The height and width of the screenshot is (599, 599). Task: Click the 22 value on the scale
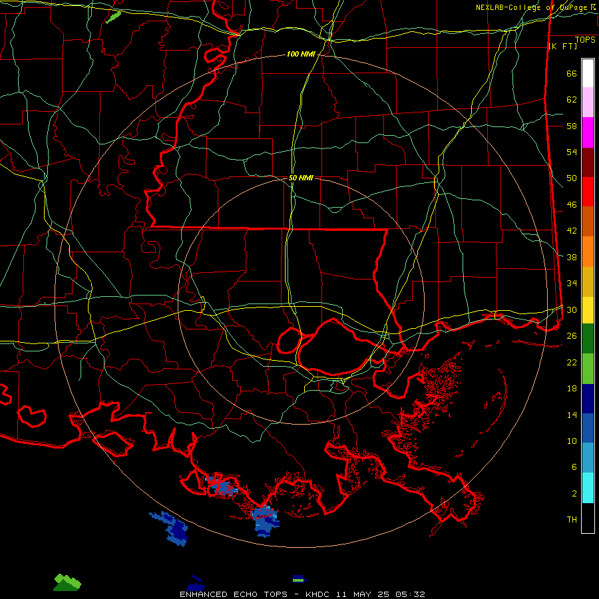click(572, 362)
